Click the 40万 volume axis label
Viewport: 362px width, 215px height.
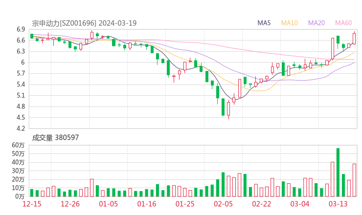point(18,162)
